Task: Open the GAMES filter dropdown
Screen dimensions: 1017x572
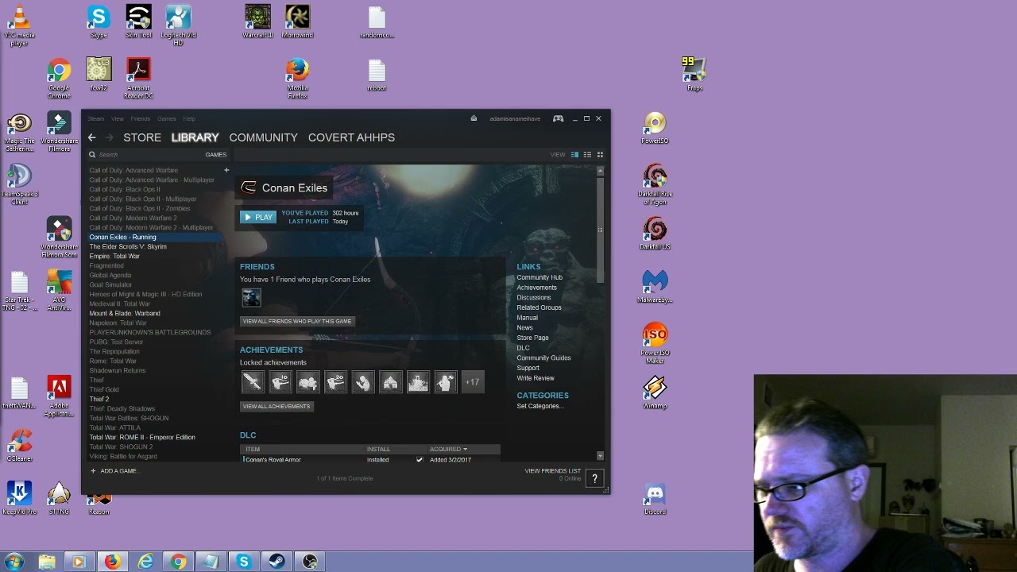Action: pos(216,155)
